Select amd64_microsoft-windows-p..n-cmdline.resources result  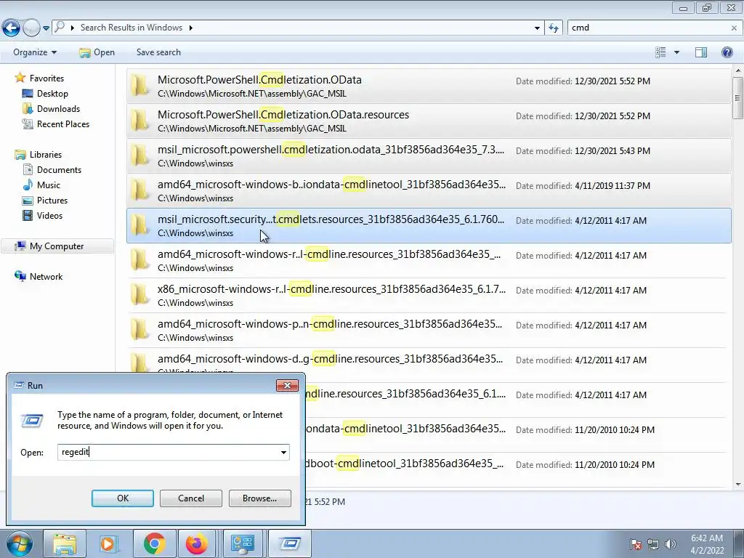click(x=429, y=331)
